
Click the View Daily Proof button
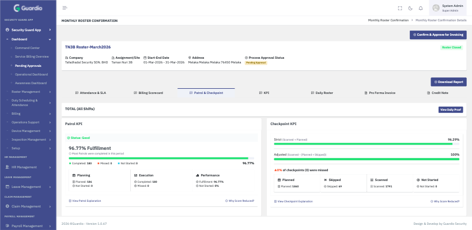point(451,110)
